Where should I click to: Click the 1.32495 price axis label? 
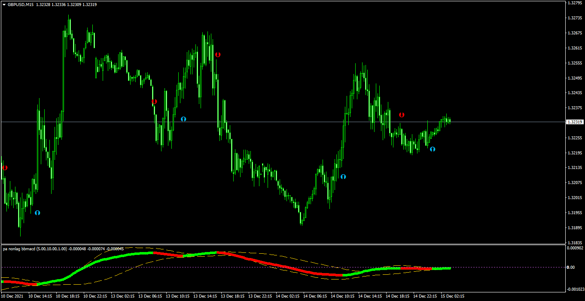[574, 78]
